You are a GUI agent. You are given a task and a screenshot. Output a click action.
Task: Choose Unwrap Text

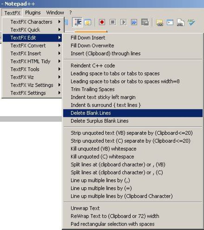(133, 208)
